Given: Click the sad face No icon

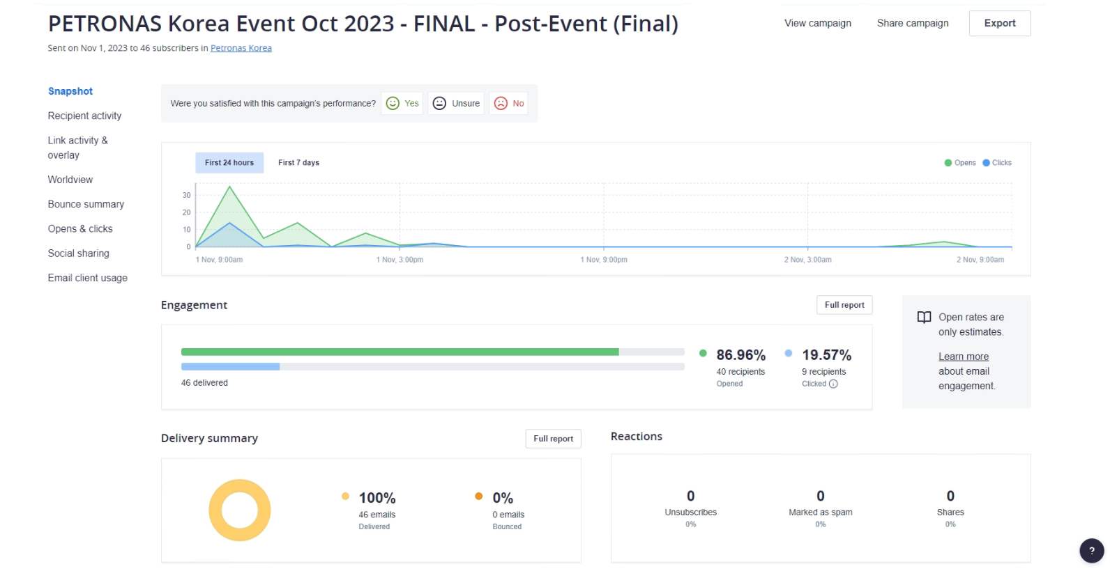Looking at the screenshot, I should [501, 104].
